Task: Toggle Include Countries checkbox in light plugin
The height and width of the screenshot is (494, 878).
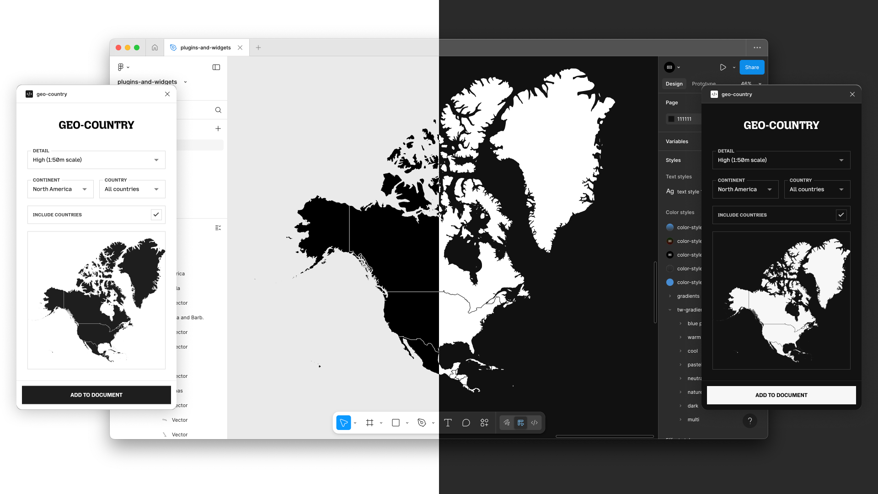Action: tap(156, 215)
